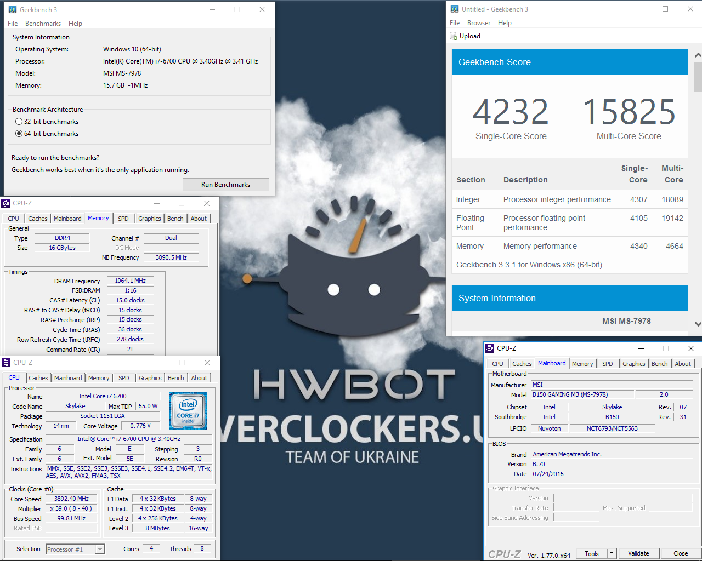The image size is (702, 561).
Task: Select Graphics tab in CPU-Z Mainboard window
Action: tap(634, 364)
